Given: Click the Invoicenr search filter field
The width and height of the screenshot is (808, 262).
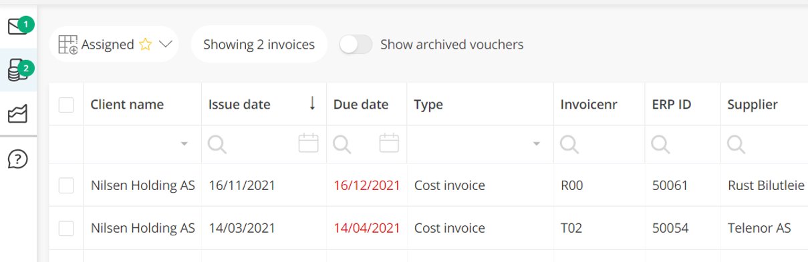Looking at the screenshot, I should tap(599, 144).
